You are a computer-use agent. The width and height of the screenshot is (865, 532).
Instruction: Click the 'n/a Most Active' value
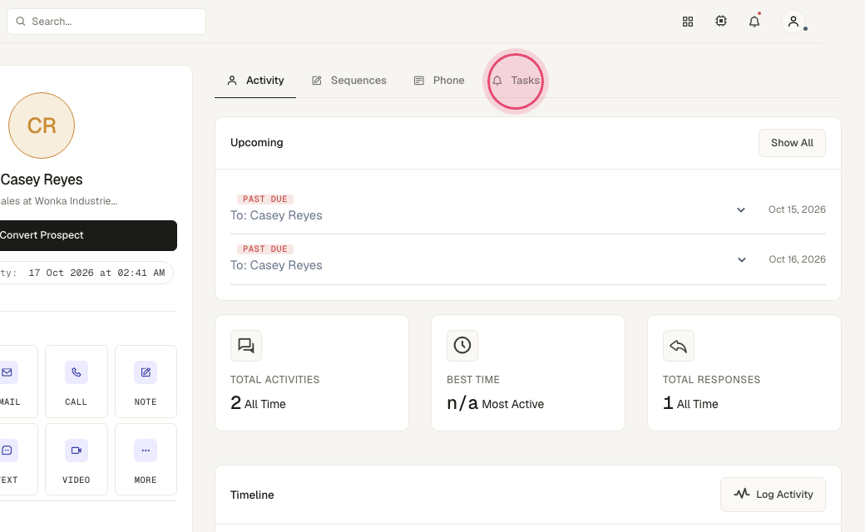coord(496,403)
